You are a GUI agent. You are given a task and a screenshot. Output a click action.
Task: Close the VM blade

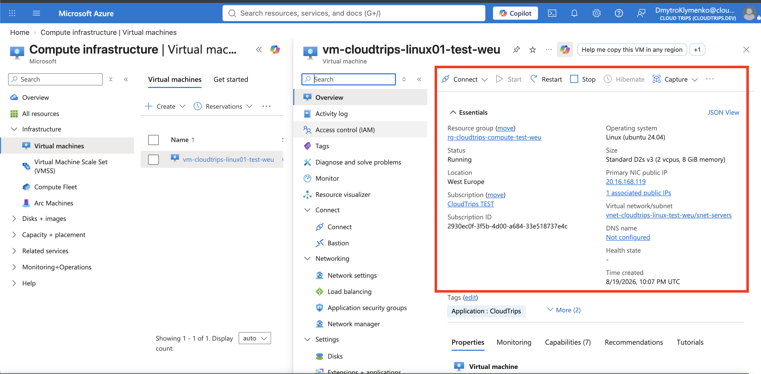(746, 50)
